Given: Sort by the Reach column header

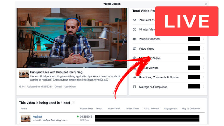Looking at the screenshot, I should [99, 108].
